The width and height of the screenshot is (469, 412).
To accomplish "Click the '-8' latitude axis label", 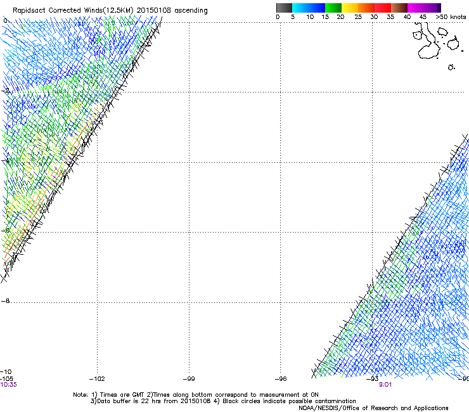I will point(6,301).
